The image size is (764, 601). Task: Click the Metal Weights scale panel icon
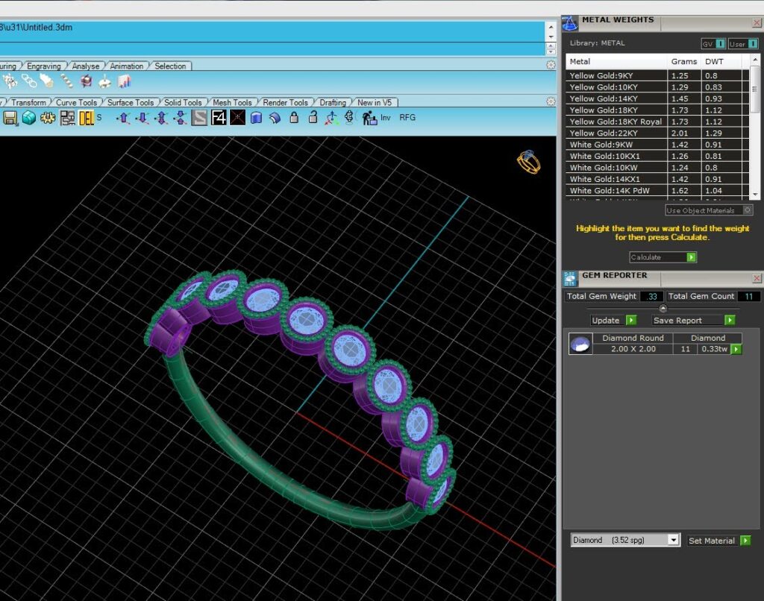coord(569,23)
